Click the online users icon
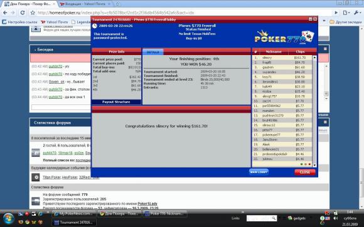The height and width of the screenshot is (227, 364). pyautogui.click(x=36, y=153)
